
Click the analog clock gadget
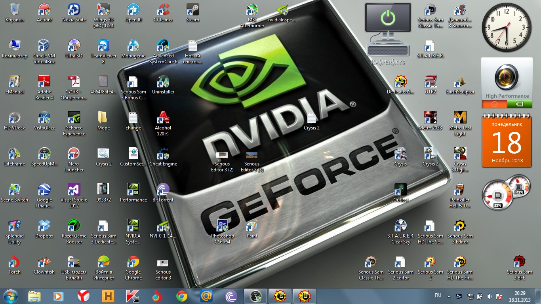tap(506, 28)
